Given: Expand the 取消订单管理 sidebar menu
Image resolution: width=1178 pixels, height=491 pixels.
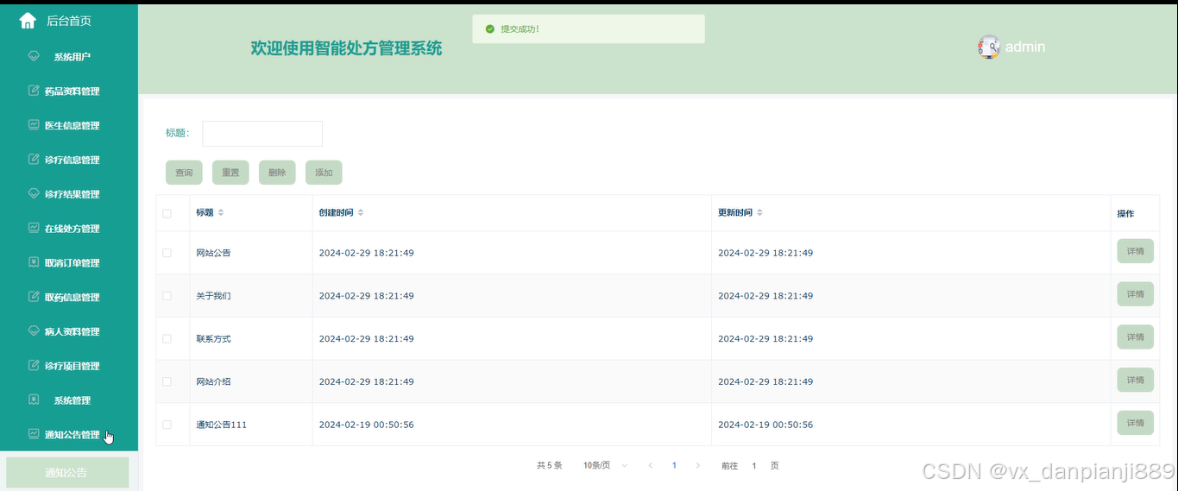Looking at the screenshot, I should [x=69, y=262].
